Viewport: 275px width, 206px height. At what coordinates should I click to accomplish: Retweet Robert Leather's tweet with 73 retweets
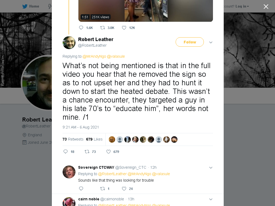[x=87, y=152]
